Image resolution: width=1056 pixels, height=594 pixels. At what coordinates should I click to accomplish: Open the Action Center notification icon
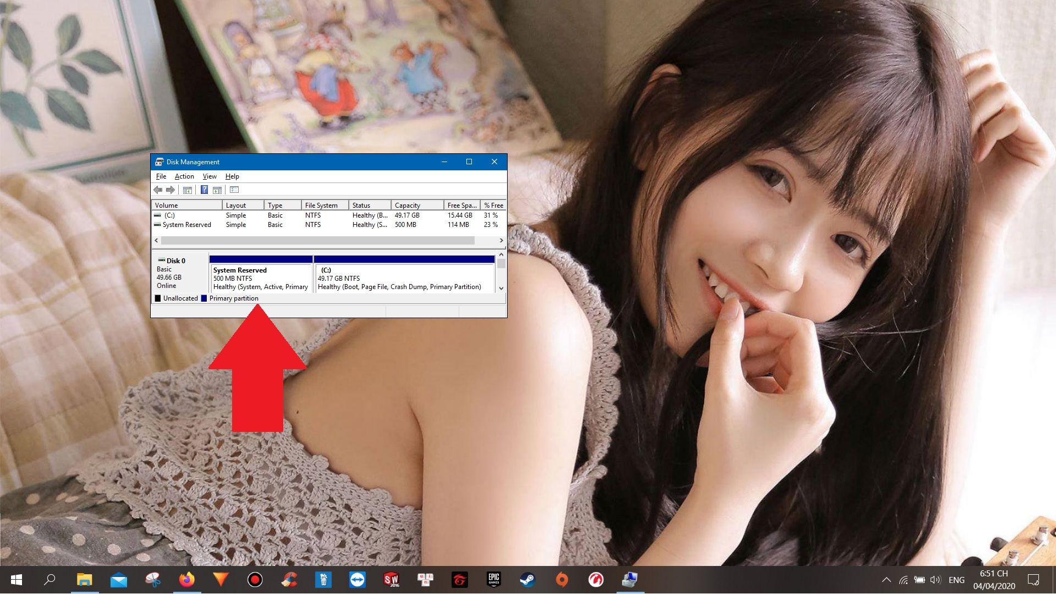1033,580
